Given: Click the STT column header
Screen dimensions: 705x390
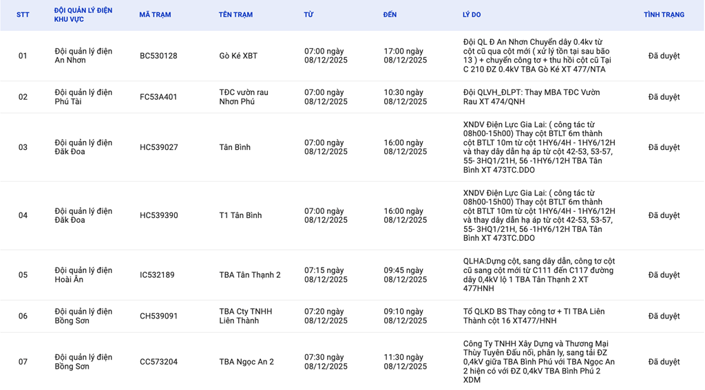Looking at the screenshot, I should [23, 15].
